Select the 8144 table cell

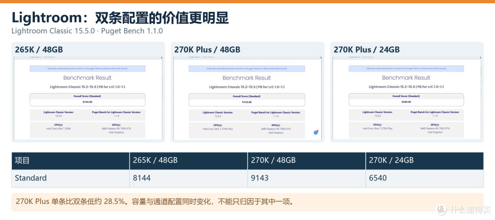[188, 178]
